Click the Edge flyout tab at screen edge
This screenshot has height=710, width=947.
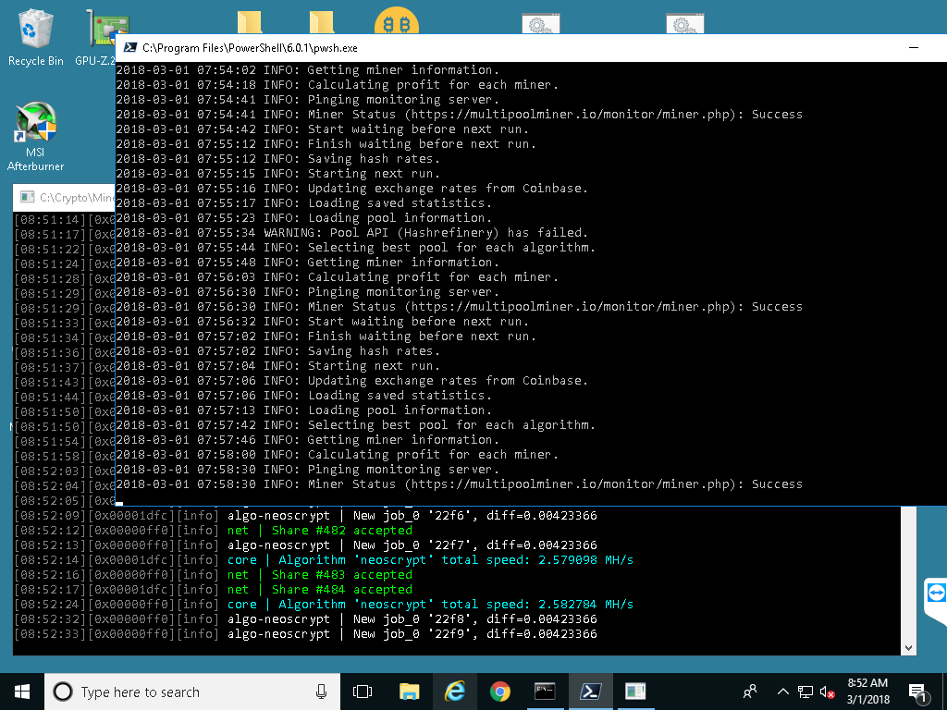[936, 594]
